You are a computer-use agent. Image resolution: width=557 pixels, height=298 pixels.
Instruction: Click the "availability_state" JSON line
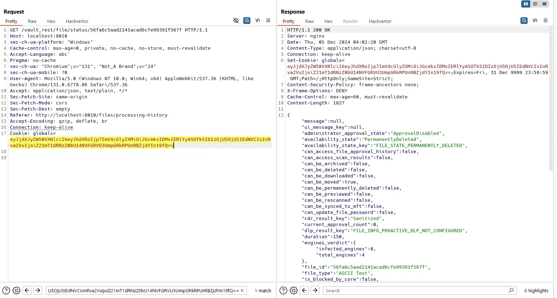click(362, 140)
